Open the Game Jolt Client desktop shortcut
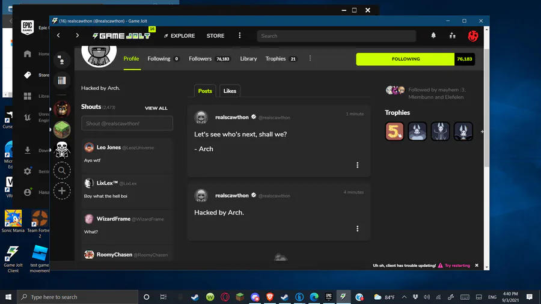The image size is (541, 304). point(13,259)
